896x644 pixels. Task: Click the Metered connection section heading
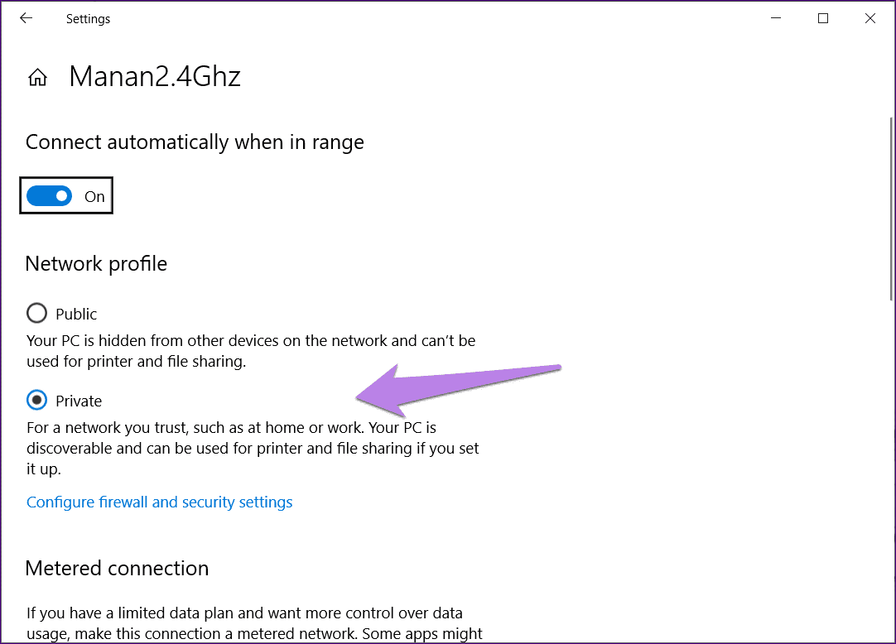(117, 568)
